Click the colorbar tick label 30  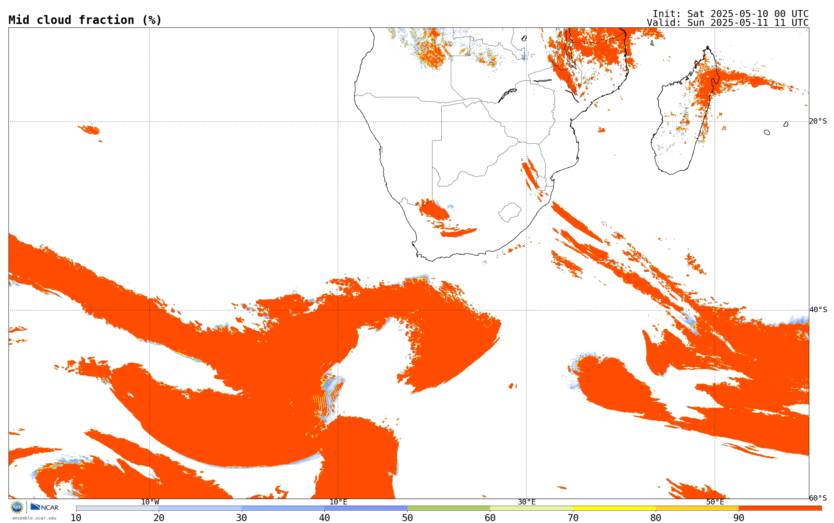tap(242, 518)
